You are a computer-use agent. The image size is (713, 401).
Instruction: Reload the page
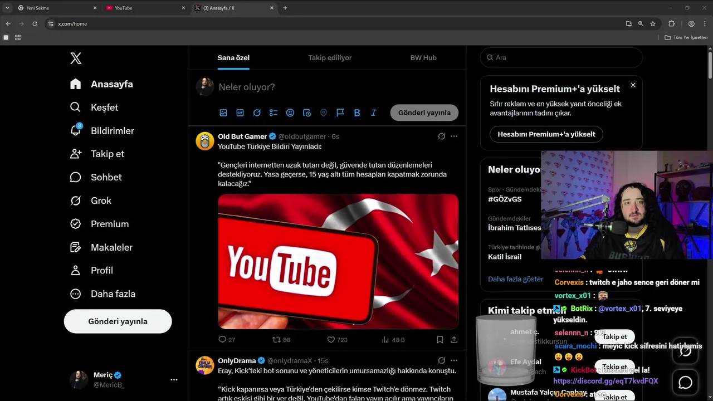coord(35,24)
